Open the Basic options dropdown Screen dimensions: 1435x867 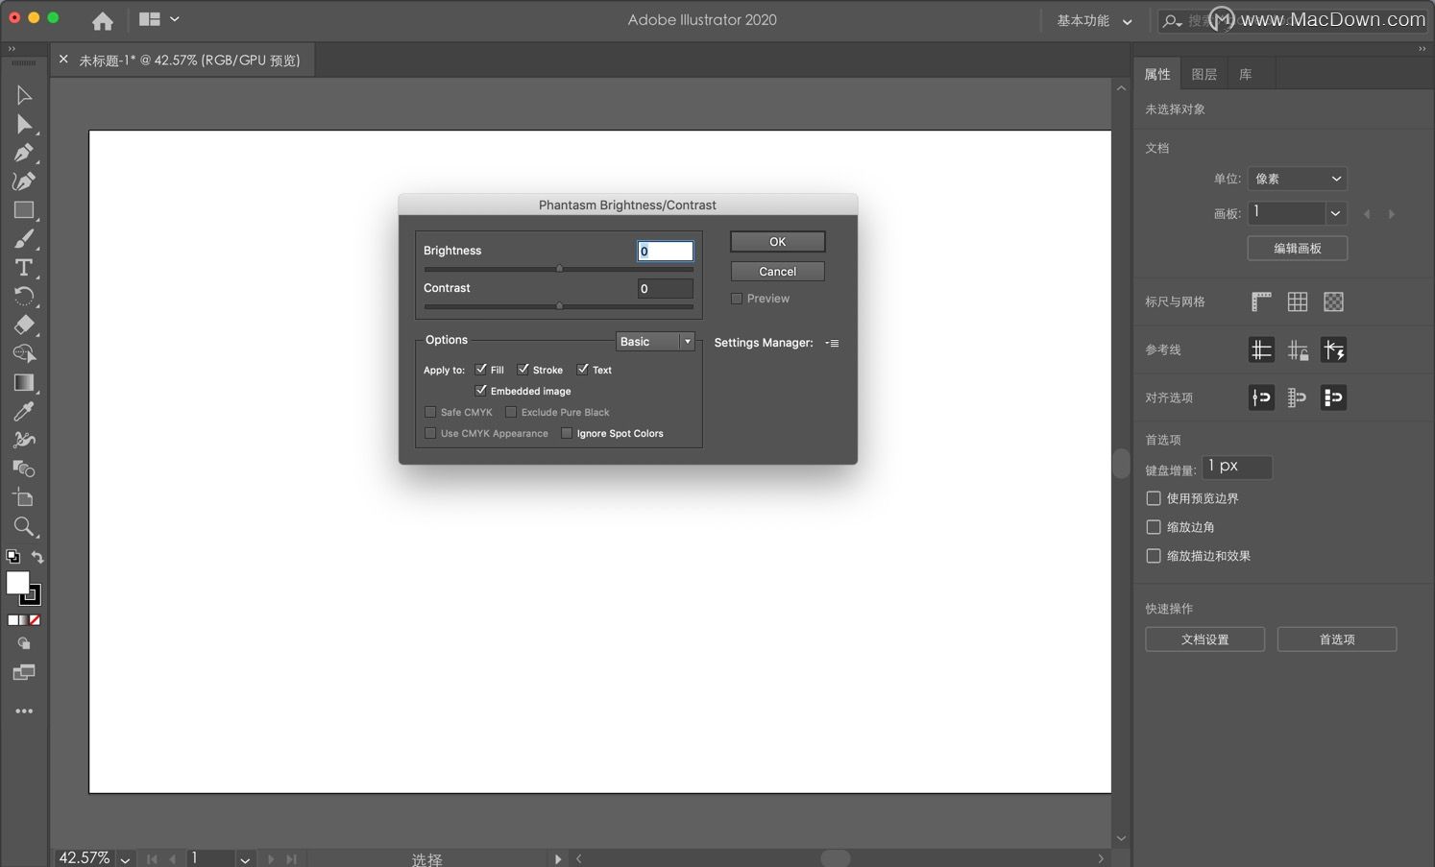coord(655,342)
